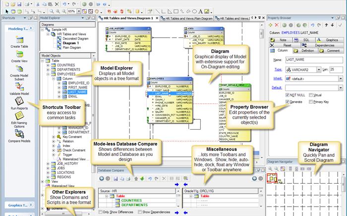Screen dimensions: 347x216
Task: Expand the COUNTRIES table tree node
Action: [x=48, y=65]
